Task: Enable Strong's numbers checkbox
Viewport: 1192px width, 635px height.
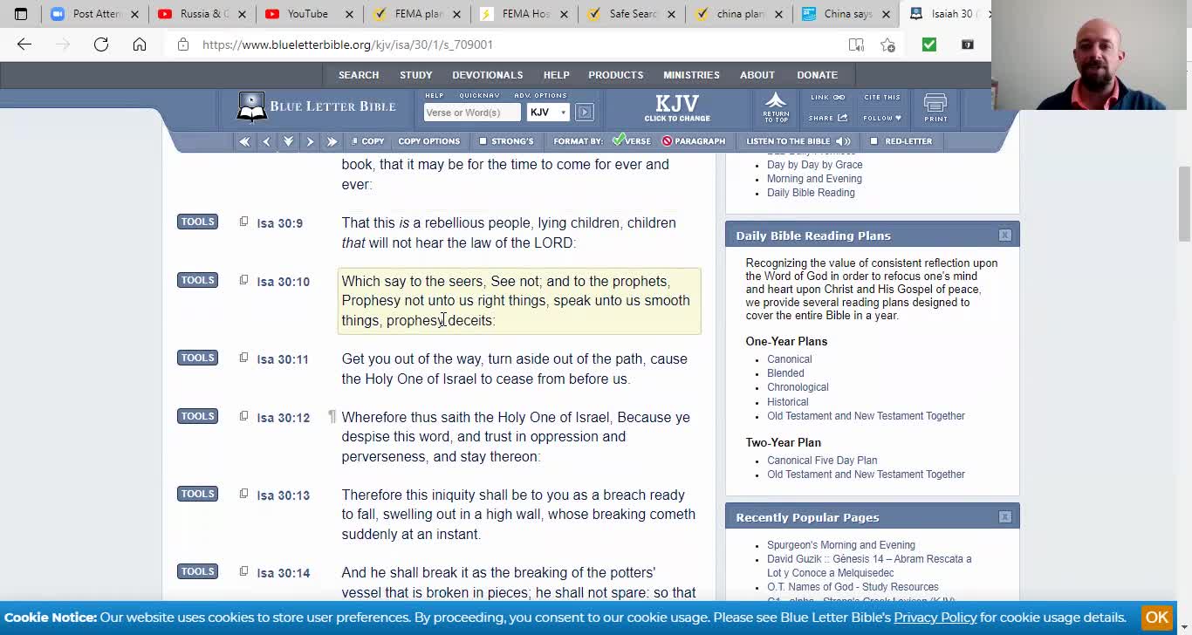Action: [x=483, y=141]
